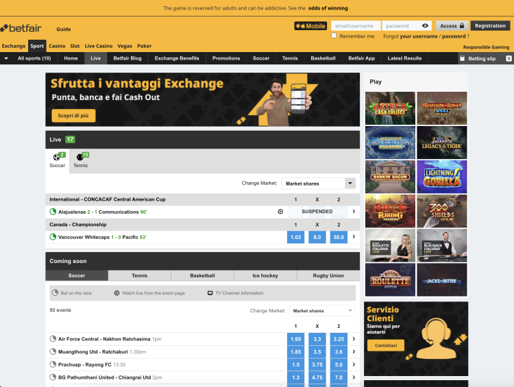Expand Muangthong Utd match chevron

[354, 351]
